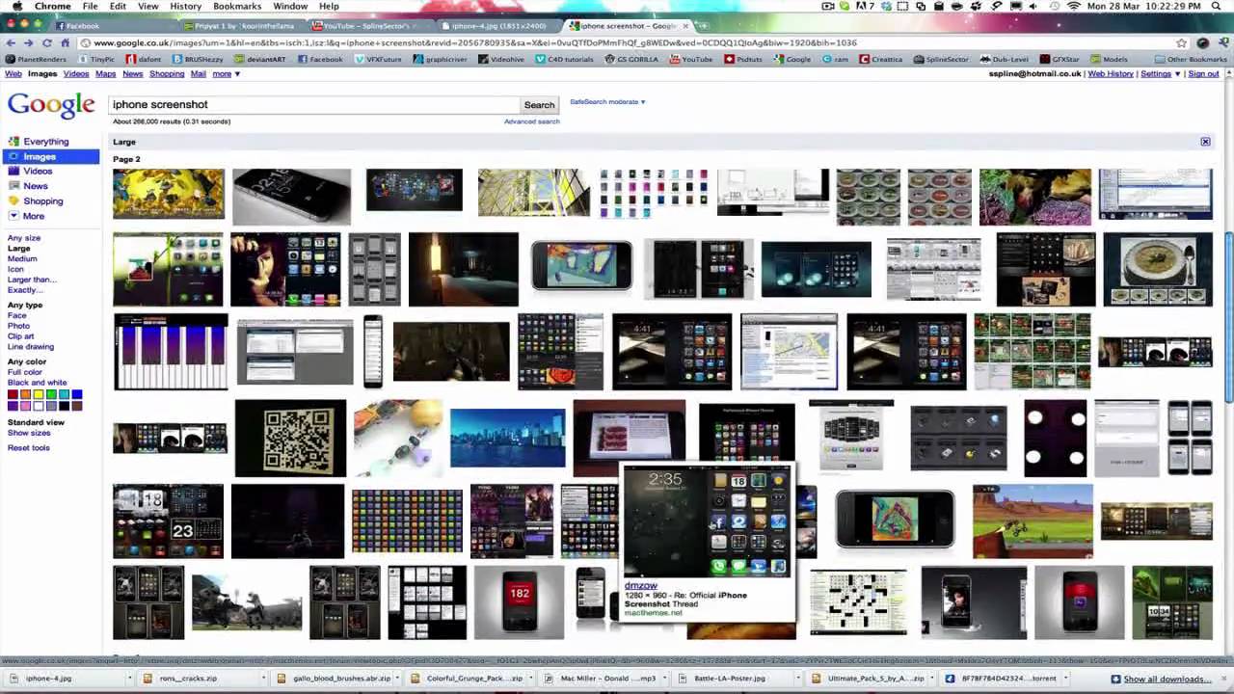Open PlanetRenders bookmark

[x=37, y=59]
